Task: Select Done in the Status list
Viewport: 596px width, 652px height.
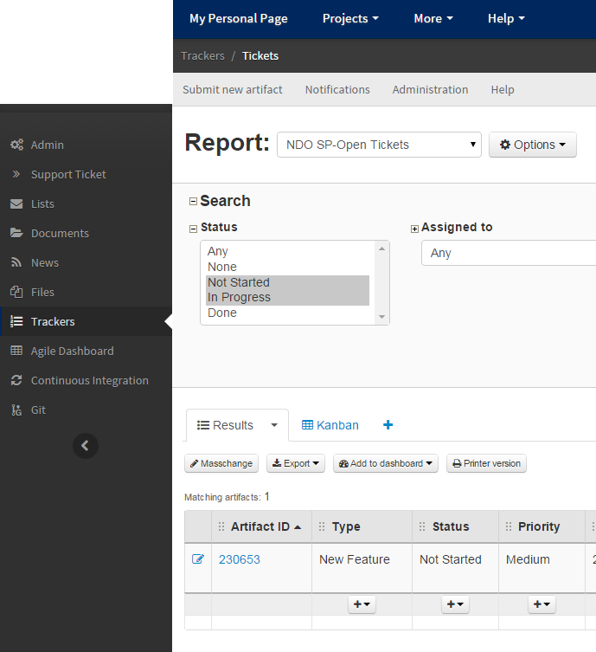Action: pyautogui.click(x=287, y=313)
